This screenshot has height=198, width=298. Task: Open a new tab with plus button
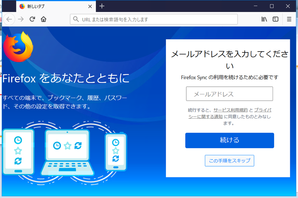pos(102,6)
